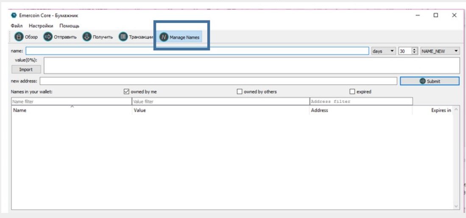Minimize the Emercoin Core window

tap(418, 15)
